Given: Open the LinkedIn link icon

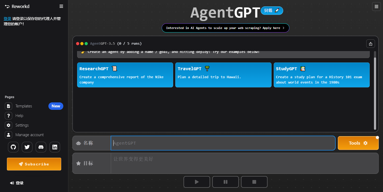Looking at the screenshot, I should point(55,147).
